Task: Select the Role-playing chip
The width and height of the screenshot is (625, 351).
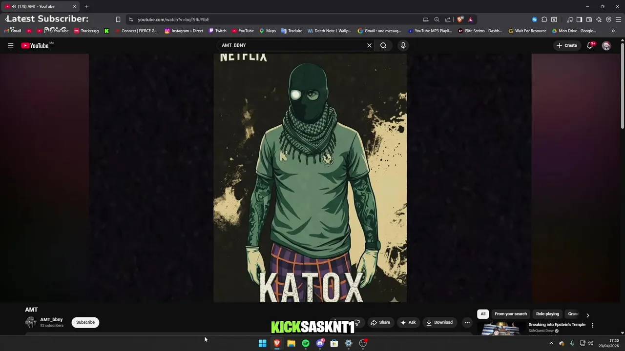Action: (547, 314)
